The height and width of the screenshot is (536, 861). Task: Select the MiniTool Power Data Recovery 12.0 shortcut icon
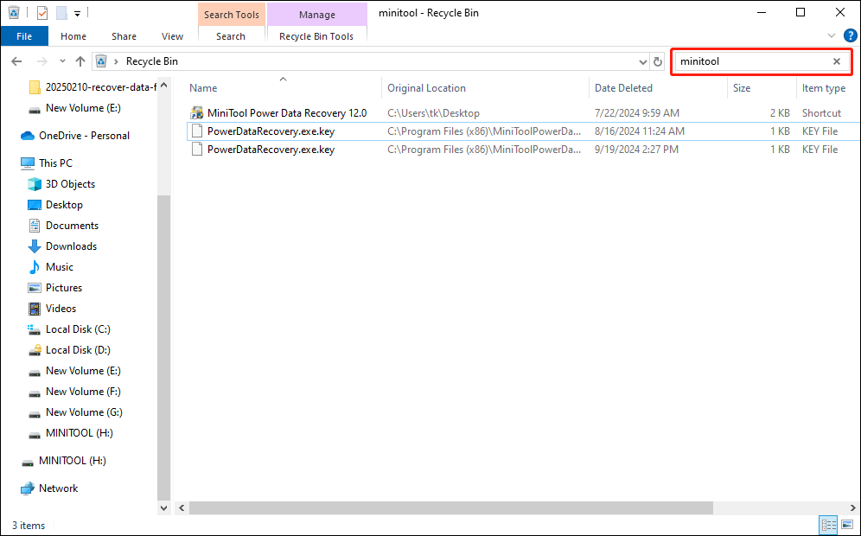(197, 112)
